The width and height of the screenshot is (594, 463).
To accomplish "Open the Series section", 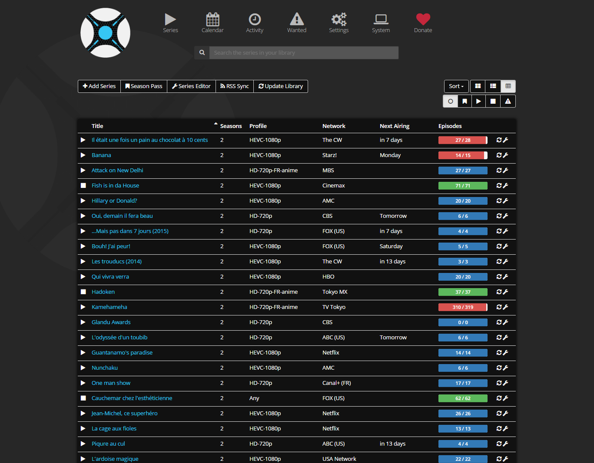I will pyautogui.click(x=170, y=23).
